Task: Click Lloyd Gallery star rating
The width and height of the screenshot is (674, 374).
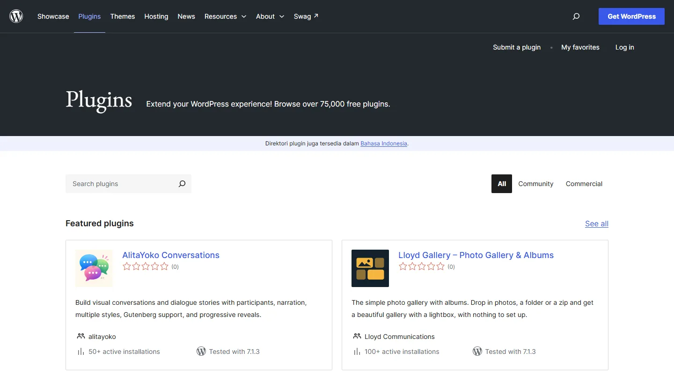Action: point(422,266)
